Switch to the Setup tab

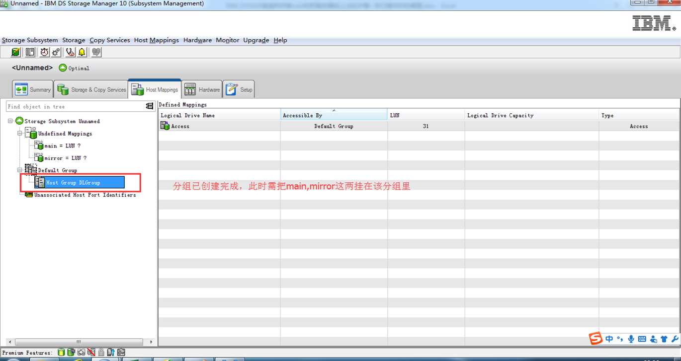(x=239, y=89)
